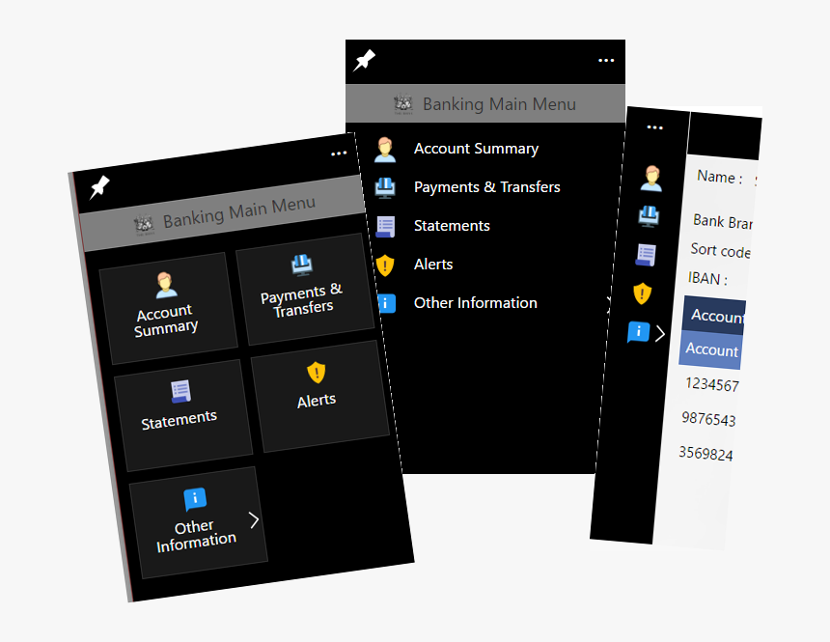
Task: Open the Account Summary tile
Action: click(167, 303)
